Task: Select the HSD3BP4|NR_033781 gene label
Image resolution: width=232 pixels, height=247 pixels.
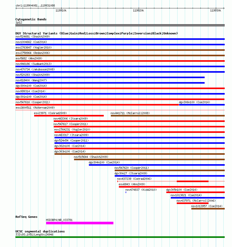Action: point(59,220)
